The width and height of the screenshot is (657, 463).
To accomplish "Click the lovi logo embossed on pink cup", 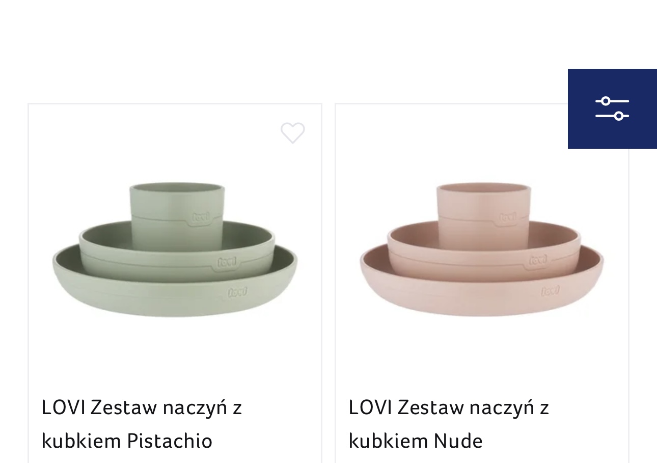I will tap(508, 217).
